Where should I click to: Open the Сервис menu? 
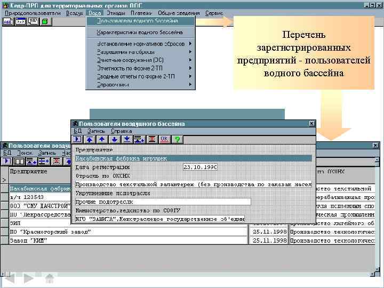(x=214, y=13)
